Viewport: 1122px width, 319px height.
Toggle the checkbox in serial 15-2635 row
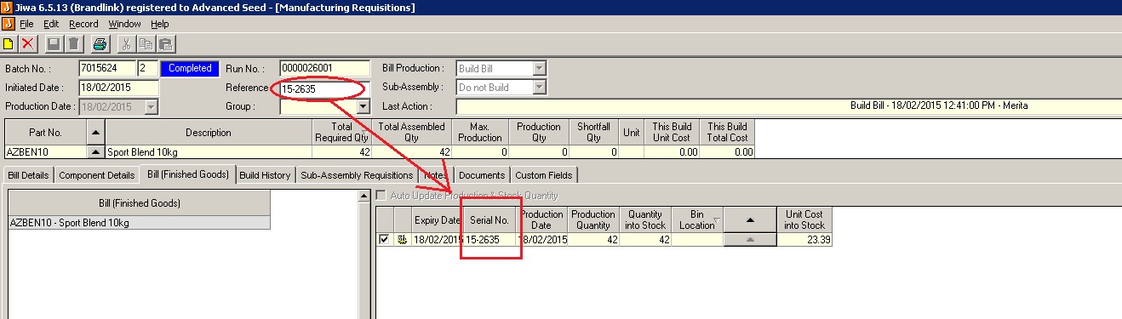(384, 240)
